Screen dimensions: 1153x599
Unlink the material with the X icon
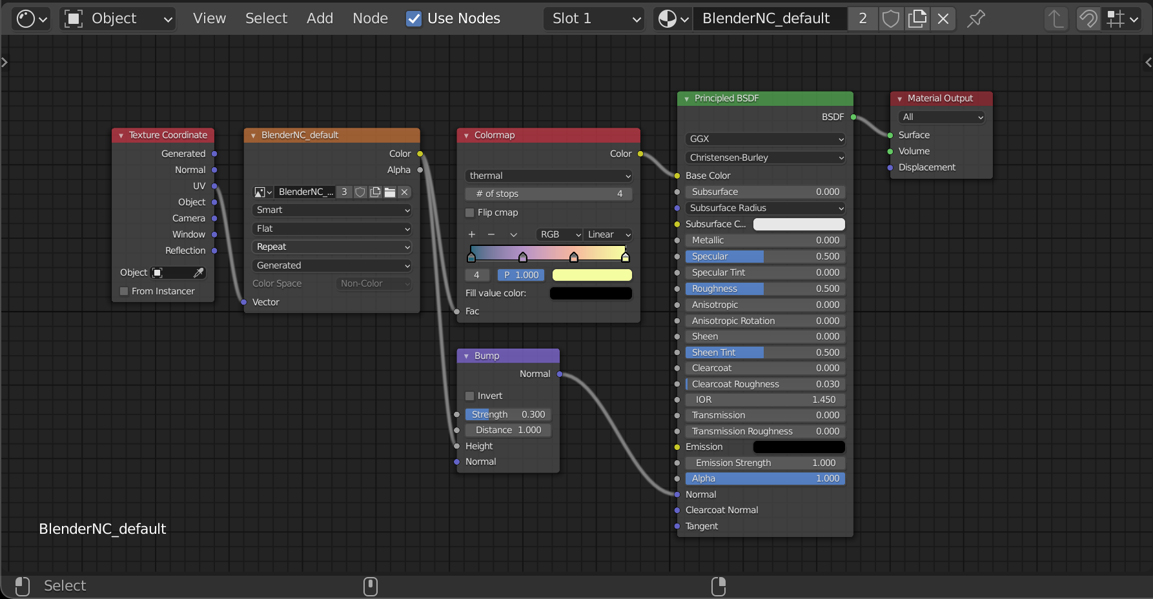(x=943, y=19)
